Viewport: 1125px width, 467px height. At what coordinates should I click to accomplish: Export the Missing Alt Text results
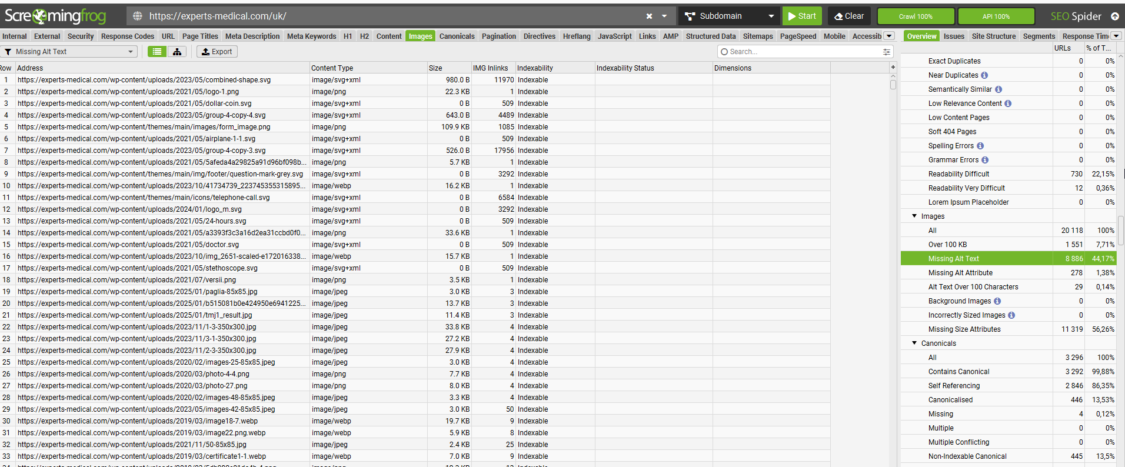click(x=217, y=52)
